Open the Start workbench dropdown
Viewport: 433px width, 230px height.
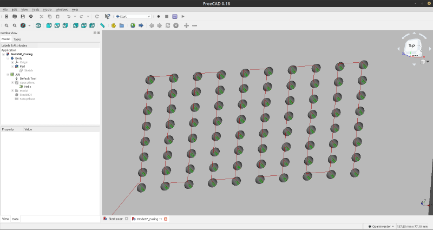click(x=133, y=17)
